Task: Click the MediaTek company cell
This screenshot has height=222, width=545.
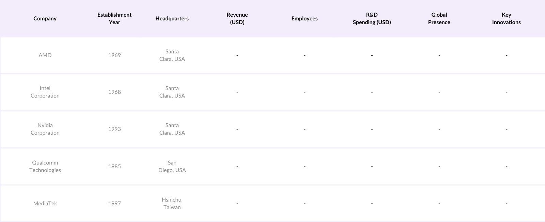Action: tap(45, 203)
